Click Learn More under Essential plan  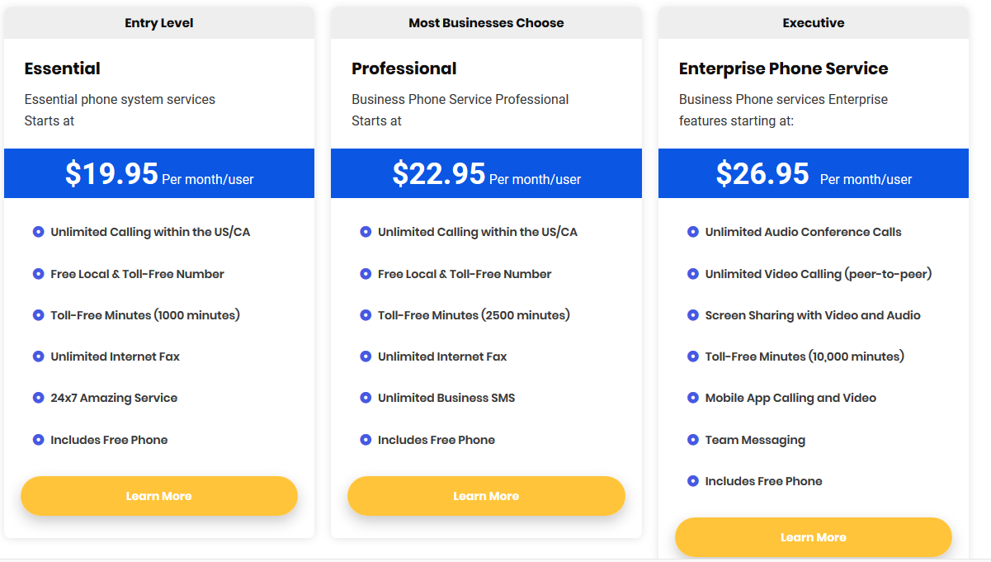(x=159, y=496)
